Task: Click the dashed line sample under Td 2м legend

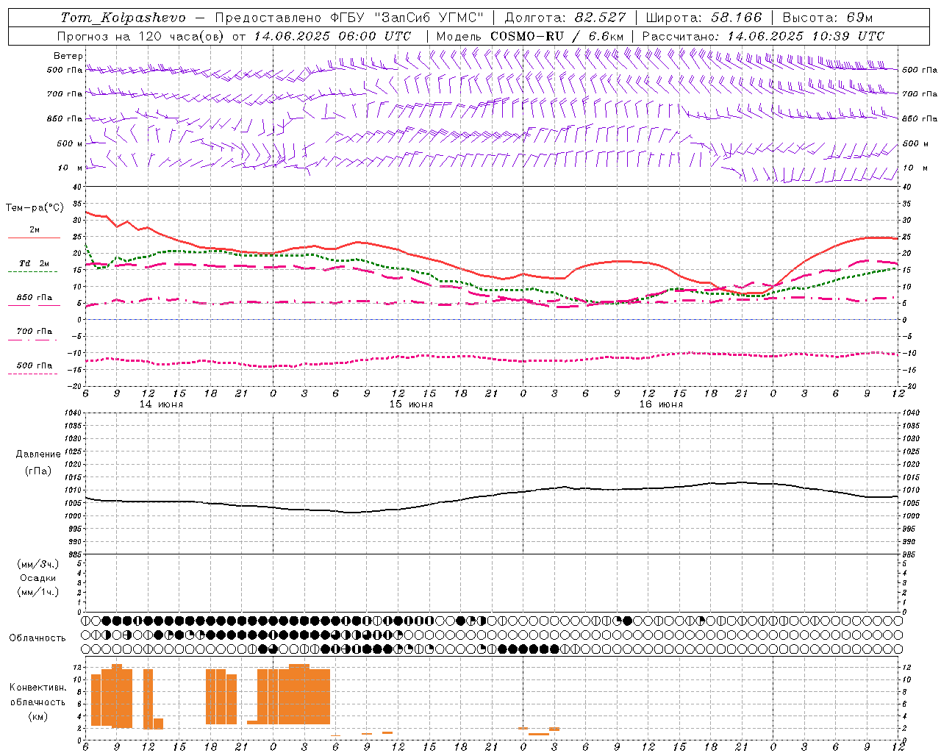Action: (x=32, y=272)
